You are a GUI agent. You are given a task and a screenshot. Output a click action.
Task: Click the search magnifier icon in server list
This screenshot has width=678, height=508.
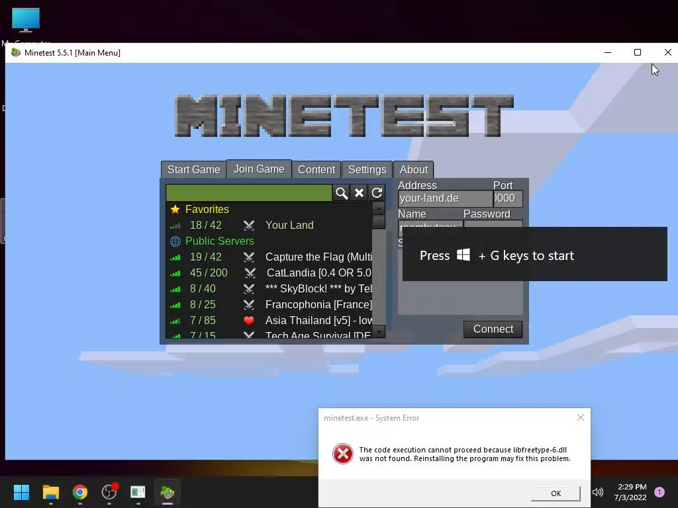pyautogui.click(x=341, y=192)
